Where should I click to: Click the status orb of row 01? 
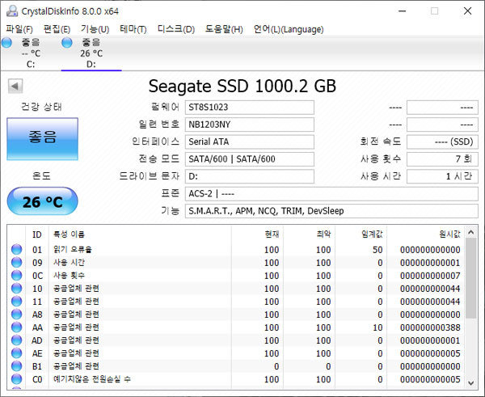coord(17,249)
